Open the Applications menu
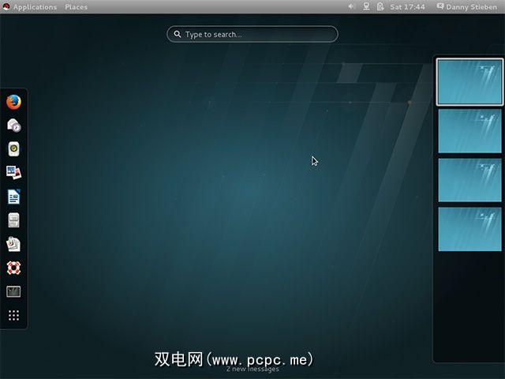The image size is (505, 379). pos(35,7)
